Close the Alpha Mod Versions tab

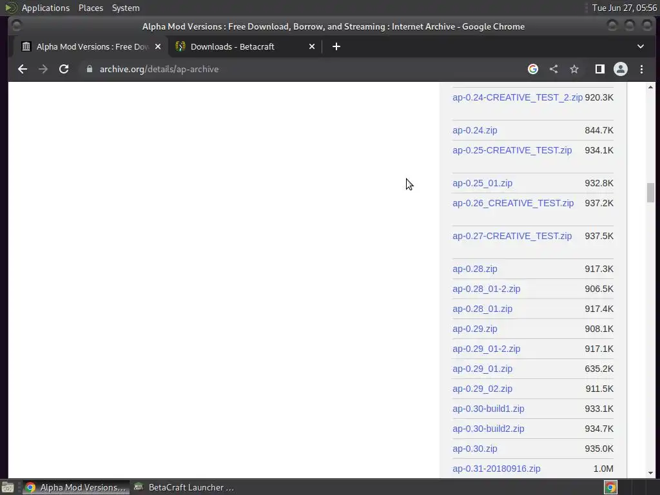[x=158, y=46]
